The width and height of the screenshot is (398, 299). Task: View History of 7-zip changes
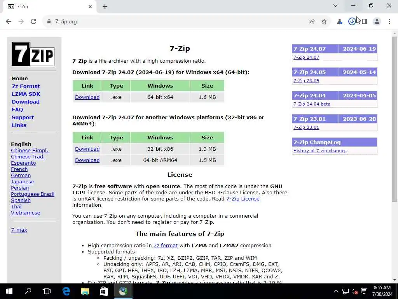[x=320, y=151]
